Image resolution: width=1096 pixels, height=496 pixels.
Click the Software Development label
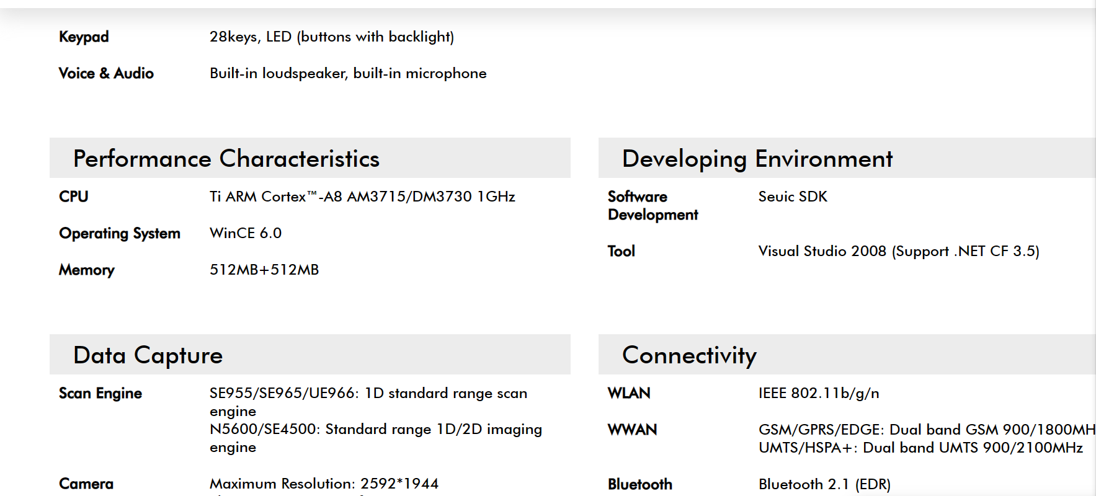653,205
